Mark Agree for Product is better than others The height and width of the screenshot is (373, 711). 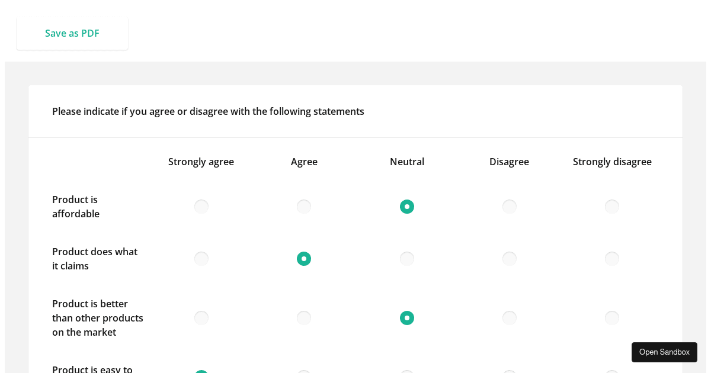click(x=304, y=318)
